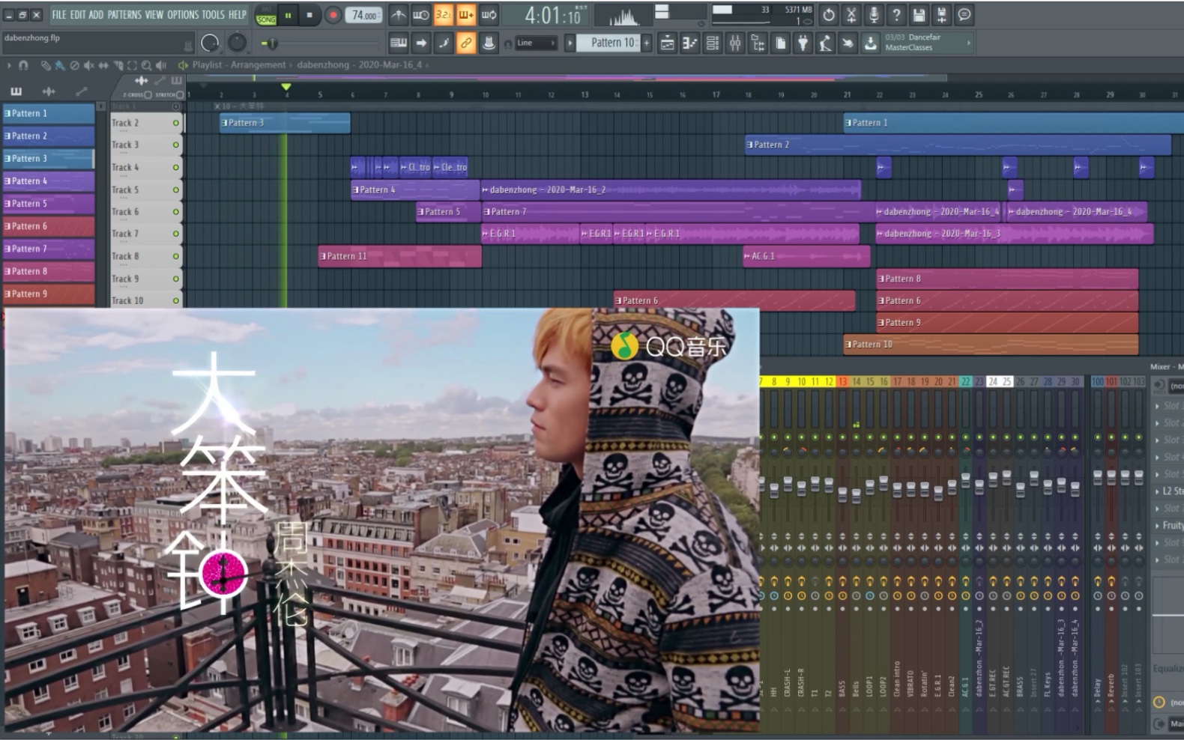Stop playback with the stop button
Image resolution: width=1184 pixels, height=740 pixels.
coord(309,15)
